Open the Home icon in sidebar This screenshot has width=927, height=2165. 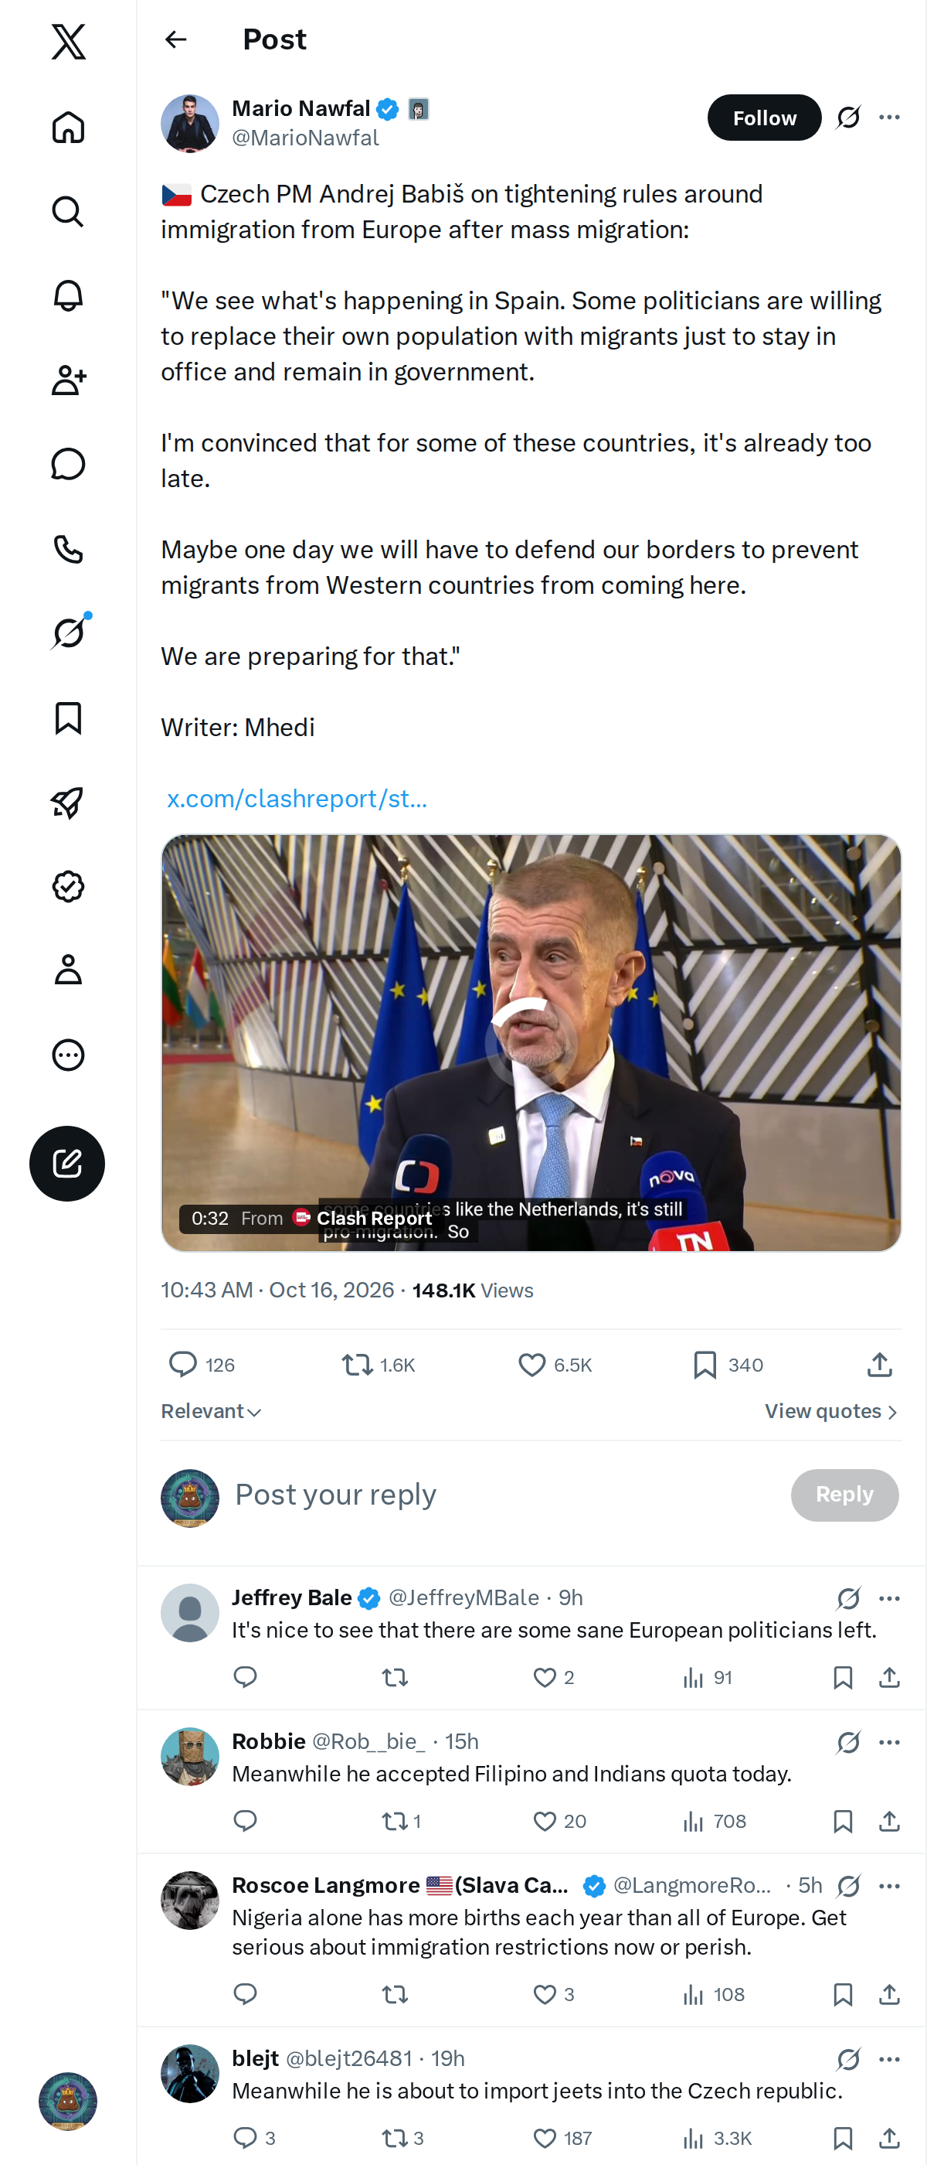pos(68,128)
